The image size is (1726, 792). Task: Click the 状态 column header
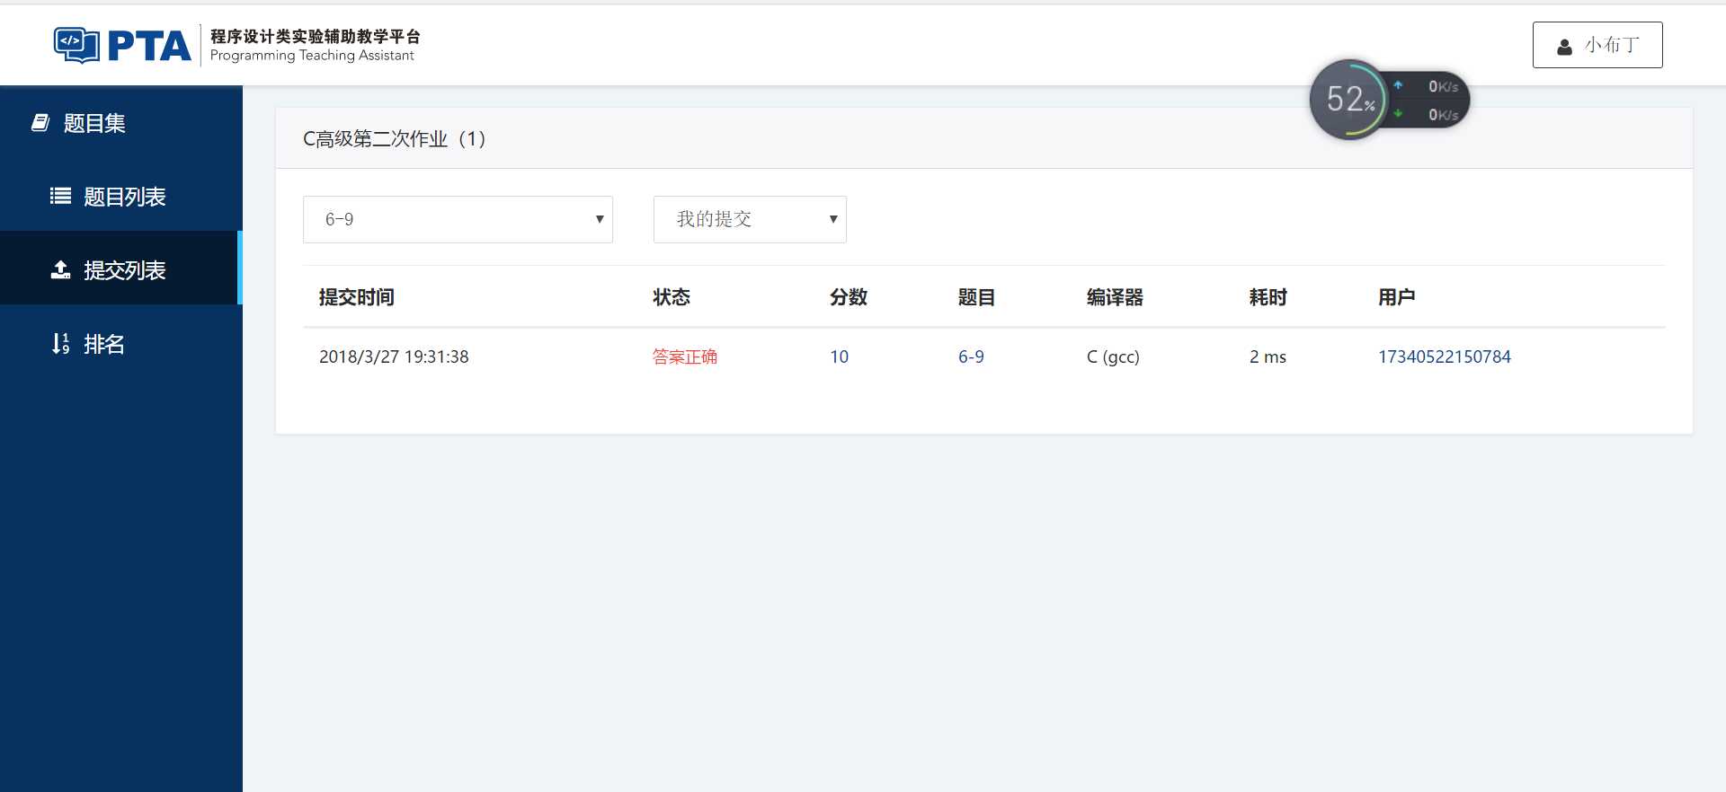point(672,297)
